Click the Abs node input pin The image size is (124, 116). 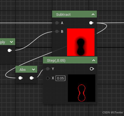point(21,78)
